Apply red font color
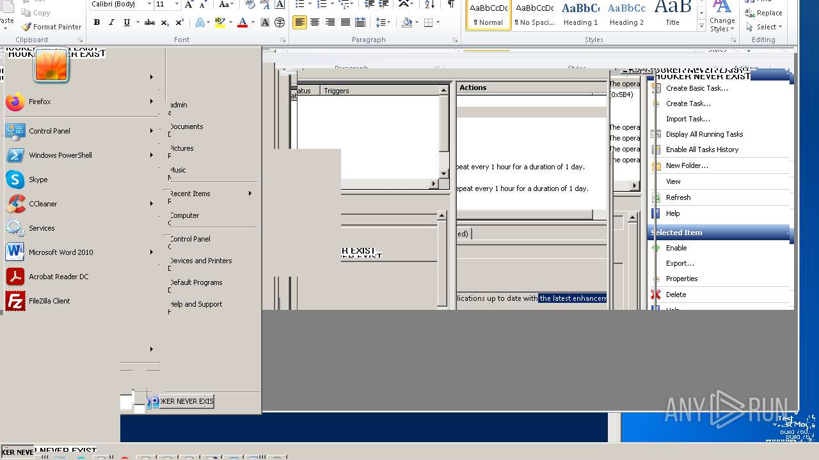Image resolution: width=819 pixels, height=460 pixels. 243,22
